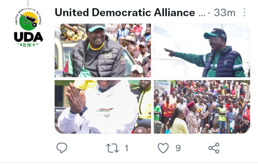Screen dimensions: 258x164
Task: Open the share icon on the post
Action: coord(214,148)
